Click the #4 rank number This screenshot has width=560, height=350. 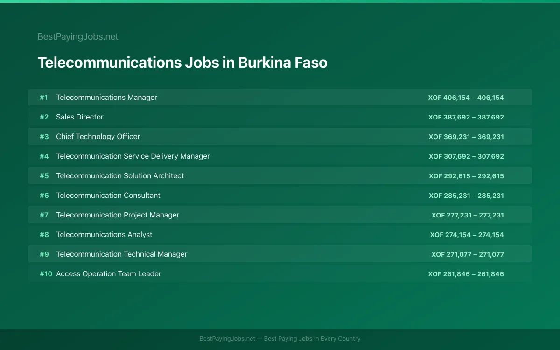pos(44,156)
